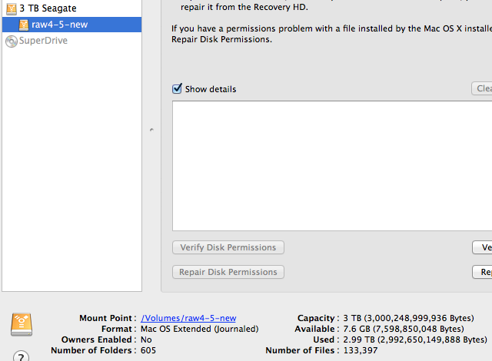Image resolution: width=492 pixels, height=361 pixels.
Task: Click inside the empty details log area
Action: pos(332,166)
